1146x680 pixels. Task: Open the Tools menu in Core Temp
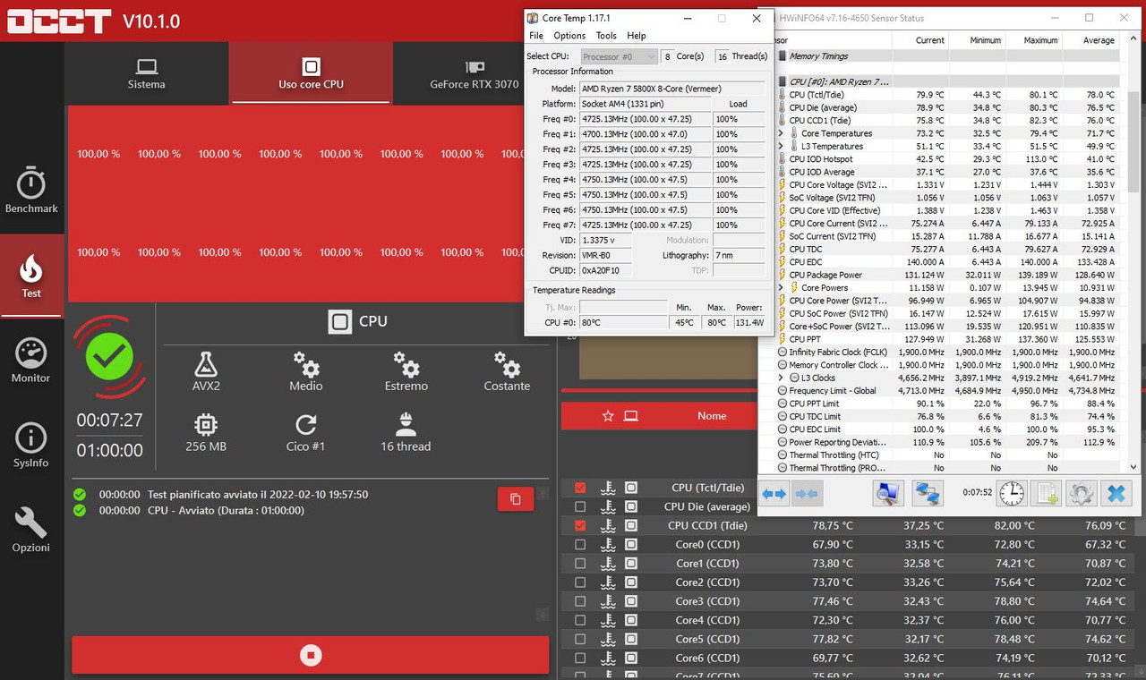(606, 36)
